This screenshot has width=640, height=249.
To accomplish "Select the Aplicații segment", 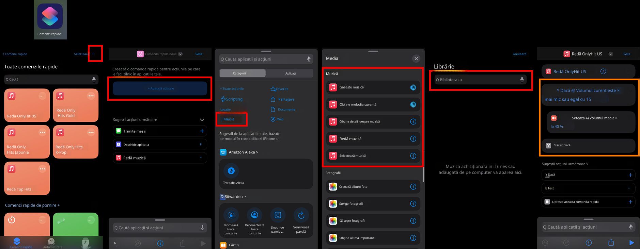I will [x=291, y=73].
